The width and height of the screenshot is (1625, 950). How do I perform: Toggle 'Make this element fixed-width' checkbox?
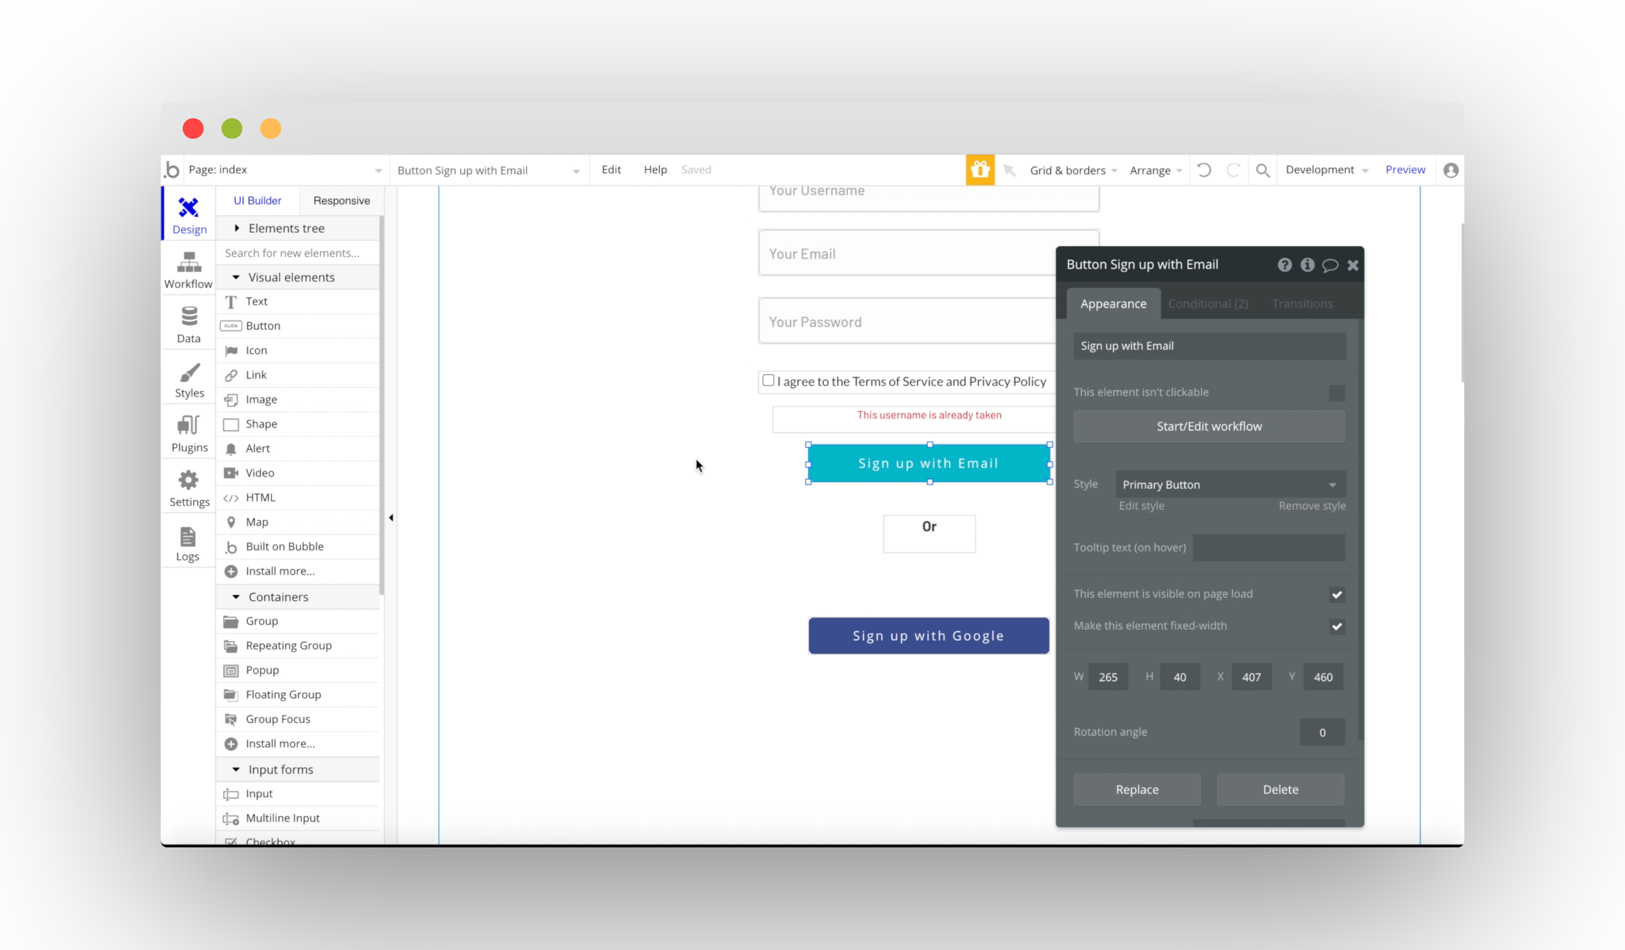[1337, 626]
